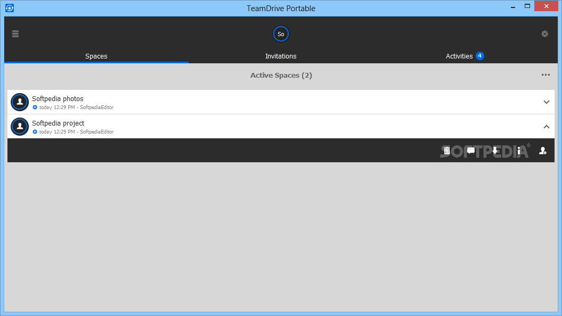
Task: Delete the Softpedia project space via trash icon
Action: coord(446,151)
